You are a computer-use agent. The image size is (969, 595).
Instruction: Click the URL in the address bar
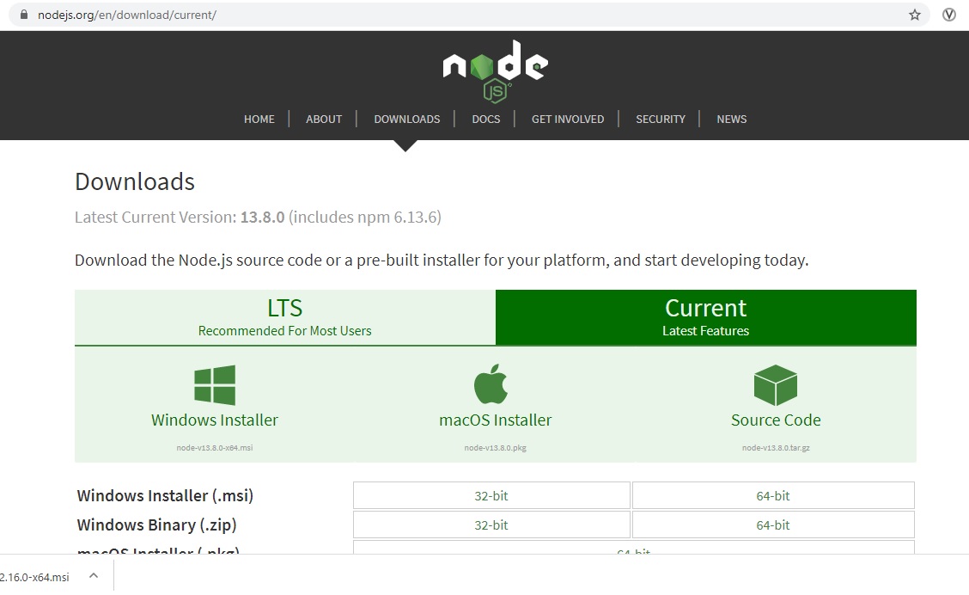pos(126,15)
